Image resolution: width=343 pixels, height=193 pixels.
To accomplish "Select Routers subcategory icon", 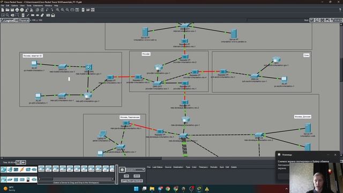I will coord(4,180).
